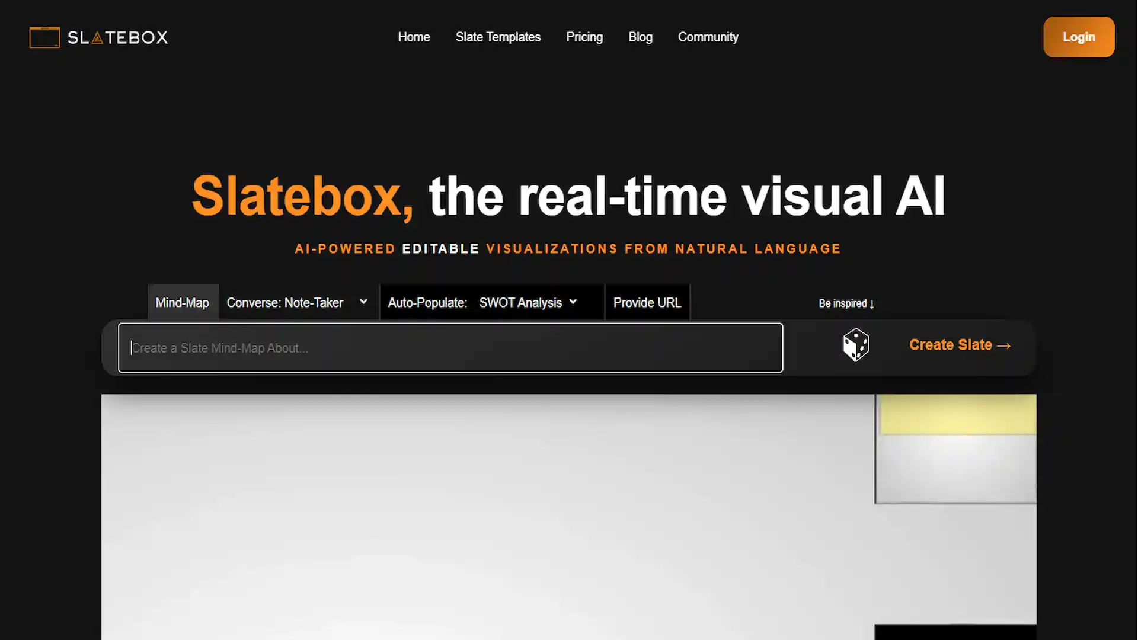
Task: Open the SWOT Analysis Auto-Populate dropdown
Action: [528, 302]
